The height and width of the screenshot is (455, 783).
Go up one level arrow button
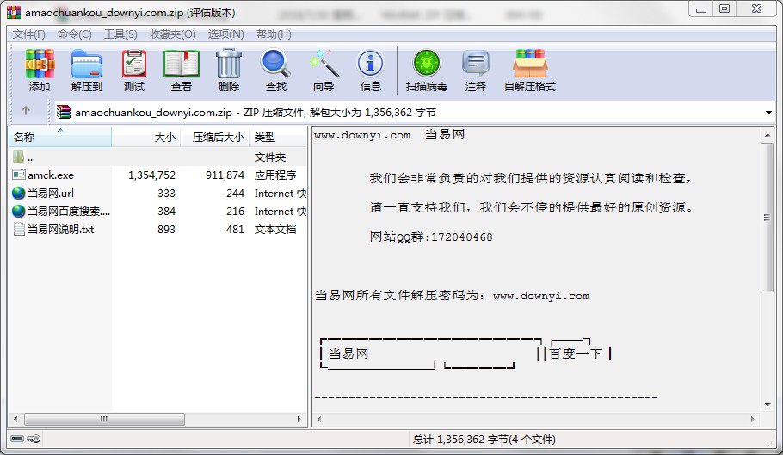pyautogui.click(x=26, y=111)
